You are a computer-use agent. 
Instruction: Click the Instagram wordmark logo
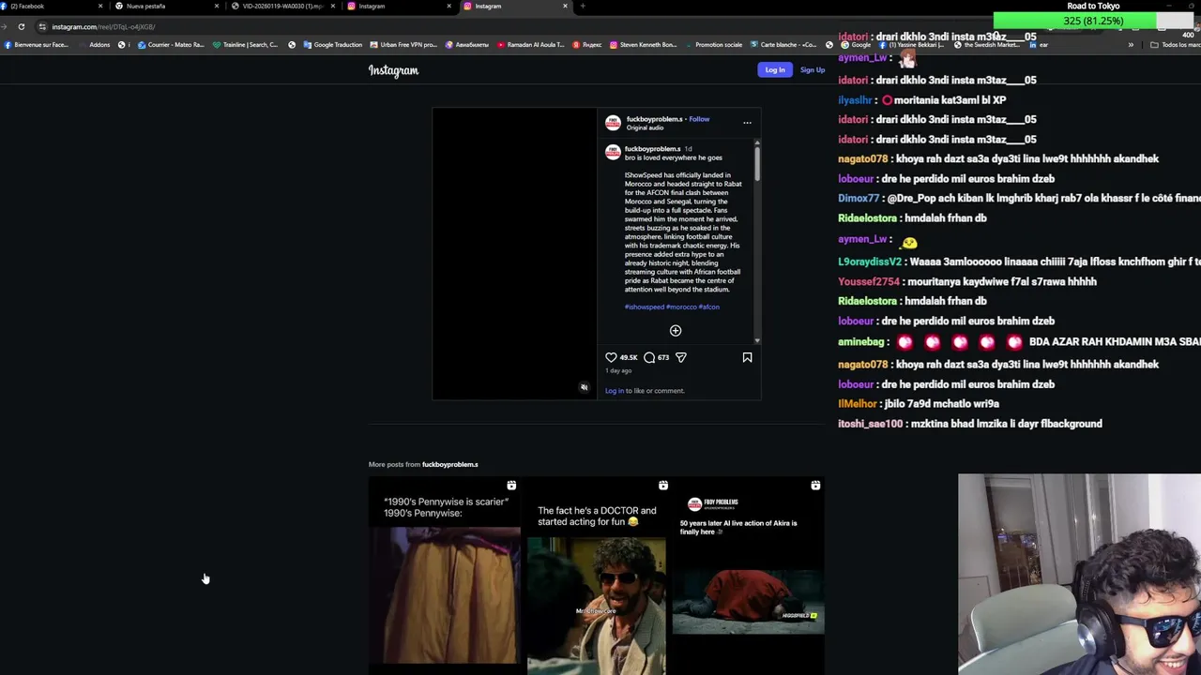click(x=393, y=70)
